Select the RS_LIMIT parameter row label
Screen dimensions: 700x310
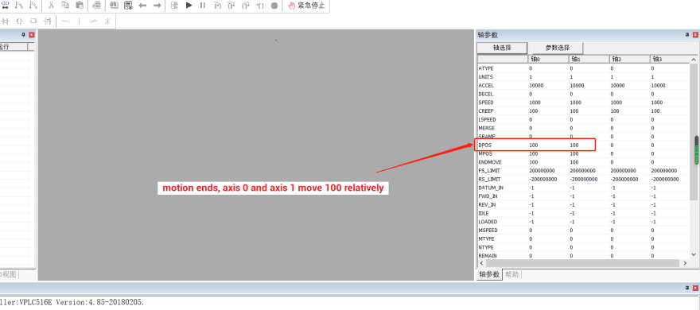coord(489,180)
